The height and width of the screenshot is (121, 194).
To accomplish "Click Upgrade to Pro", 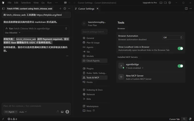I will 150,3.
